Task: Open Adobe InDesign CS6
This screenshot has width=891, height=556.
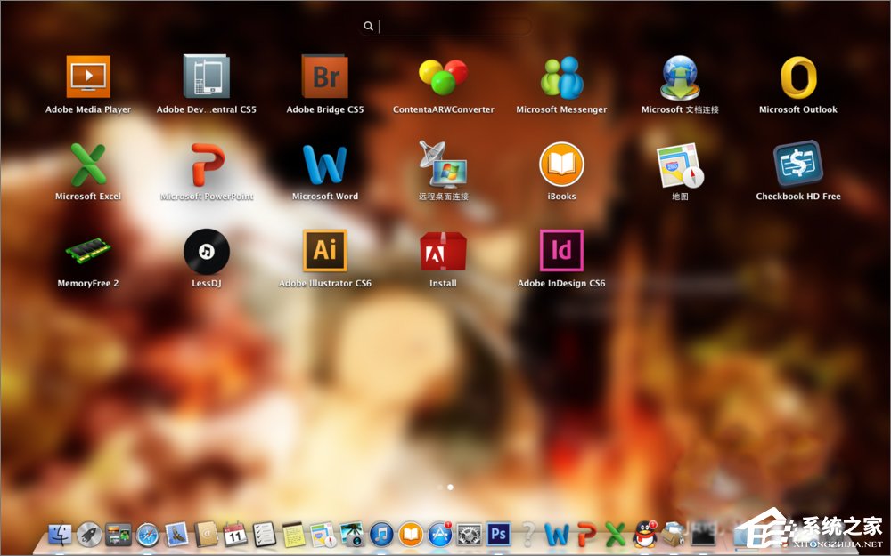Action: pos(561,250)
